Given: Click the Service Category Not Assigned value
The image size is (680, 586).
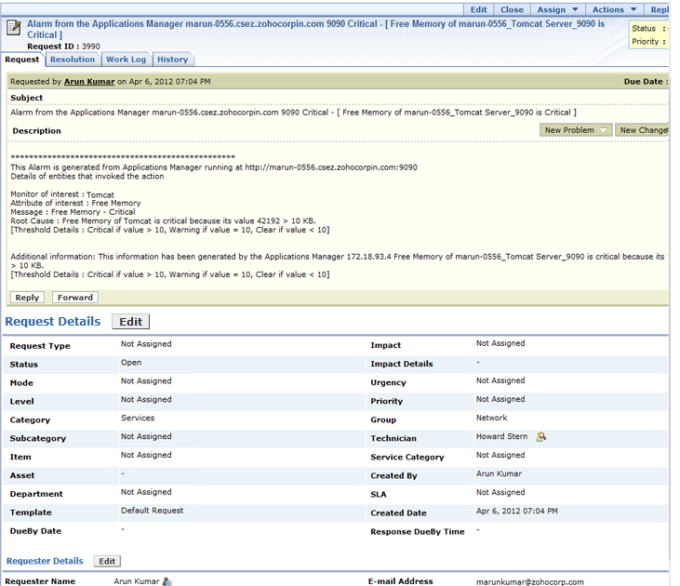Looking at the screenshot, I should coord(500,455).
